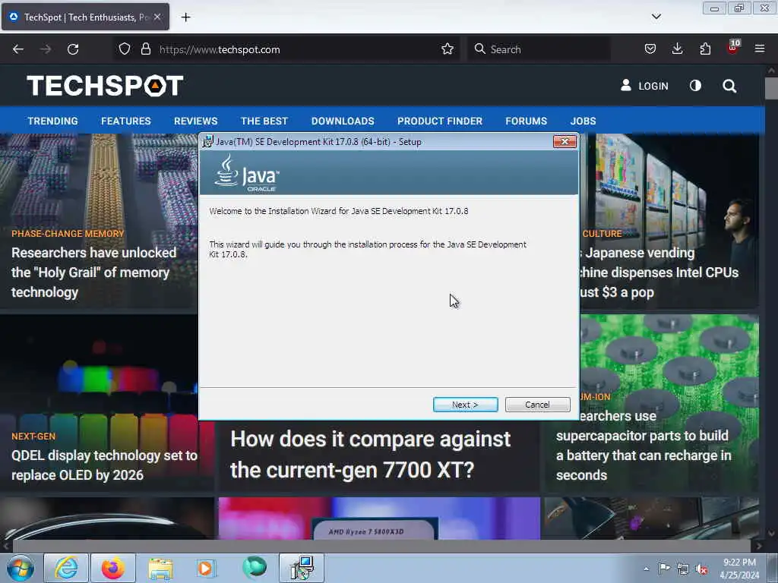The image size is (778, 583).
Task: Go back to previous page in Firefox
Action: pyautogui.click(x=18, y=49)
